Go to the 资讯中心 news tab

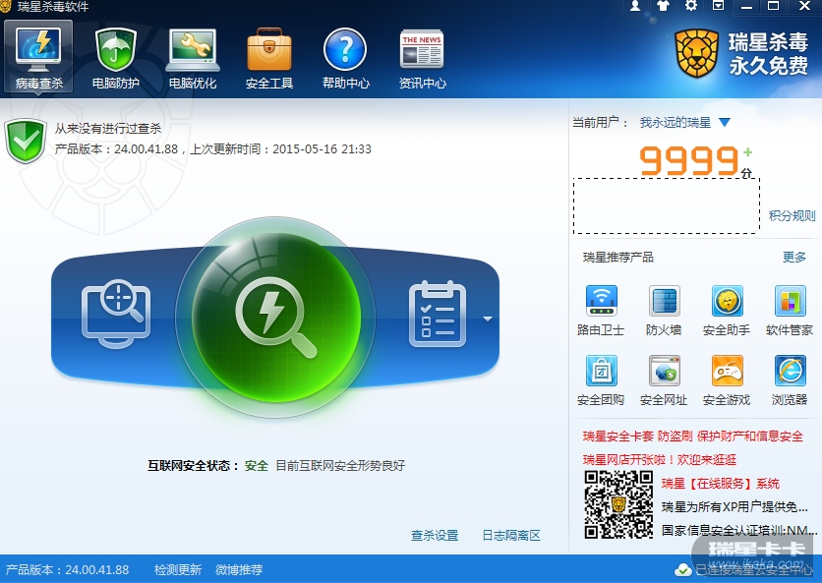(x=423, y=58)
